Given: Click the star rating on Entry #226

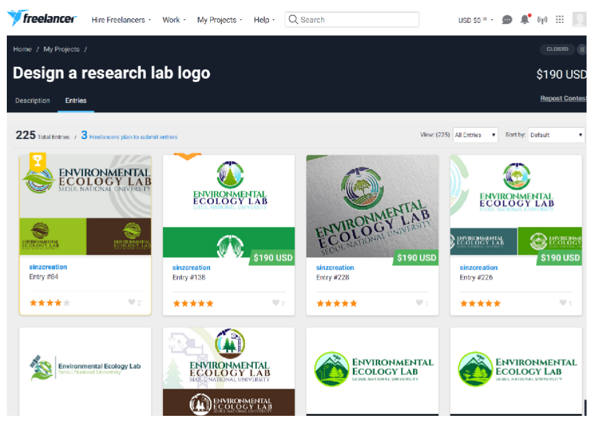Looking at the screenshot, I should (x=481, y=303).
